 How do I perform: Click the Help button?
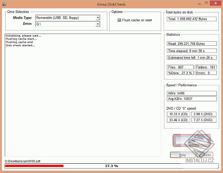pyautogui.click(x=183, y=155)
